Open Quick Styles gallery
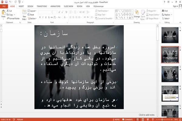The height and width of the screenshot is (121, 182). coord(143,15)
